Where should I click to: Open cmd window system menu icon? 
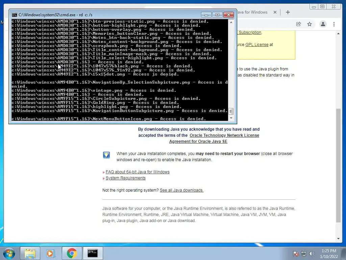click(14, 15)
